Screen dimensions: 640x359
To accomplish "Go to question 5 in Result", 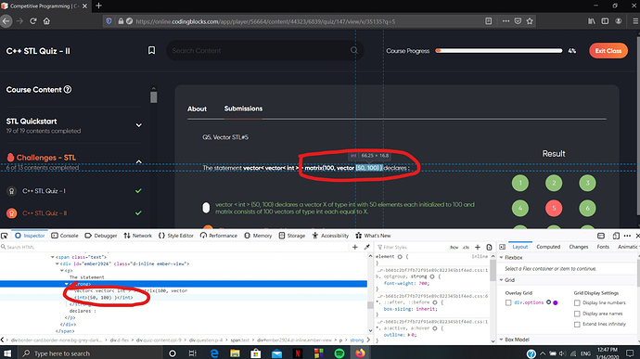I will [554, 208].
